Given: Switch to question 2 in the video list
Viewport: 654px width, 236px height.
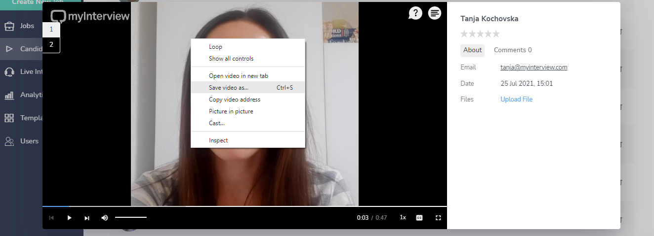Looking at the screenshot, I should tap(51, 44).
